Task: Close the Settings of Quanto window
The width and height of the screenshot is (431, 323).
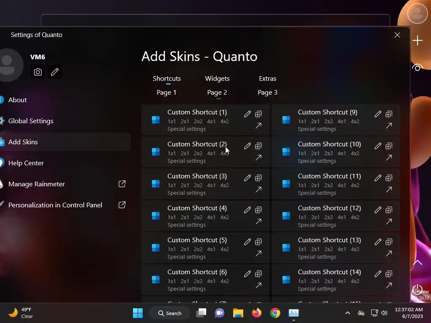Action: tap(397, 35)
